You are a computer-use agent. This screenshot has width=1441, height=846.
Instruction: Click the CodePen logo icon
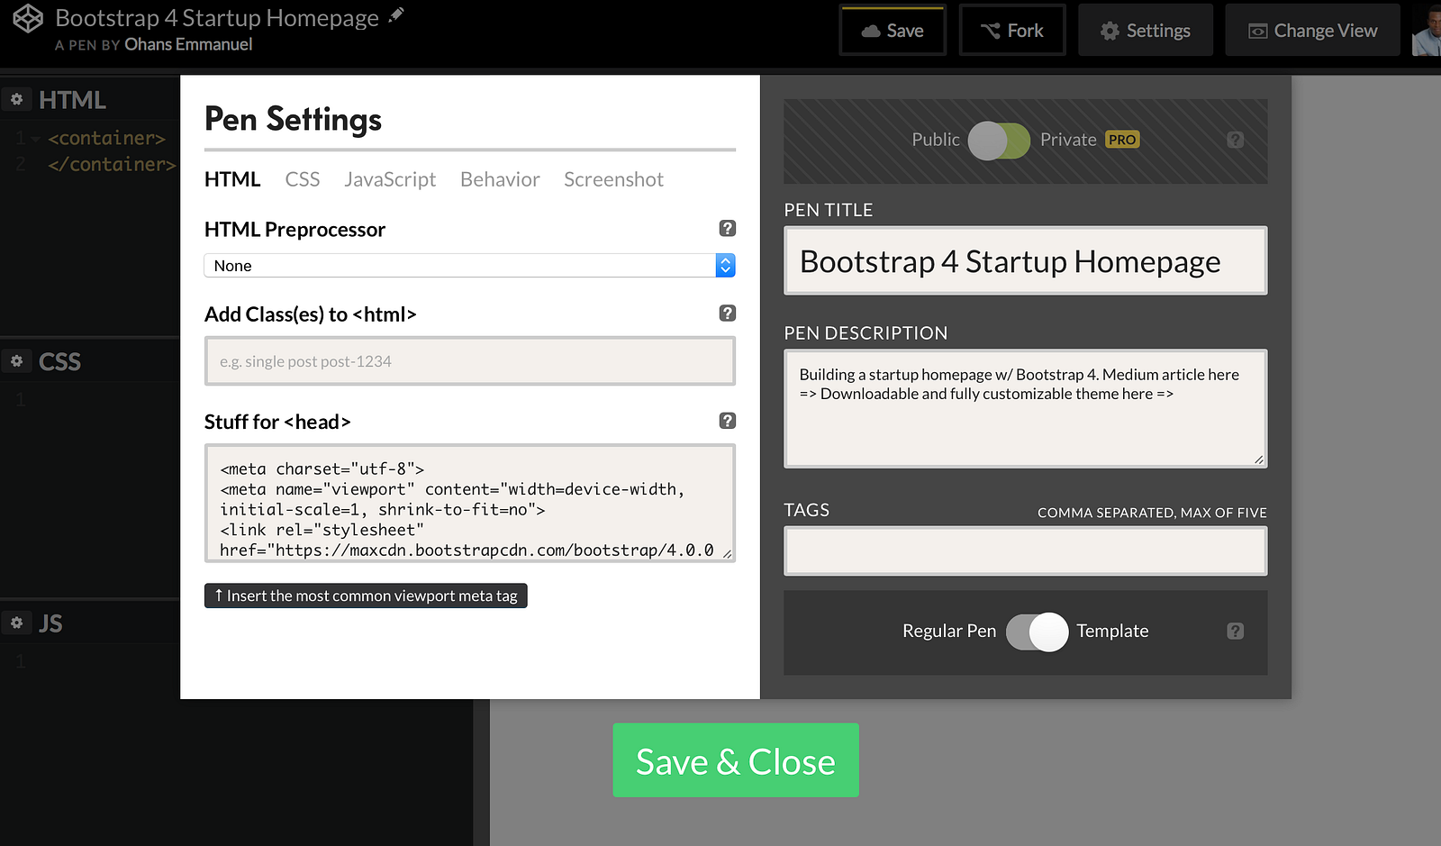point(28,18)
